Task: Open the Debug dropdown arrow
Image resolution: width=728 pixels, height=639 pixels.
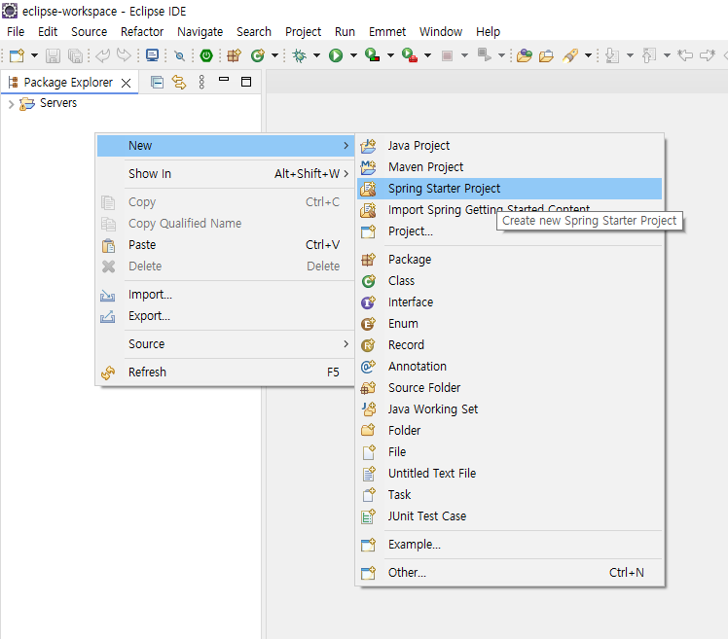Action: [316, 55]
